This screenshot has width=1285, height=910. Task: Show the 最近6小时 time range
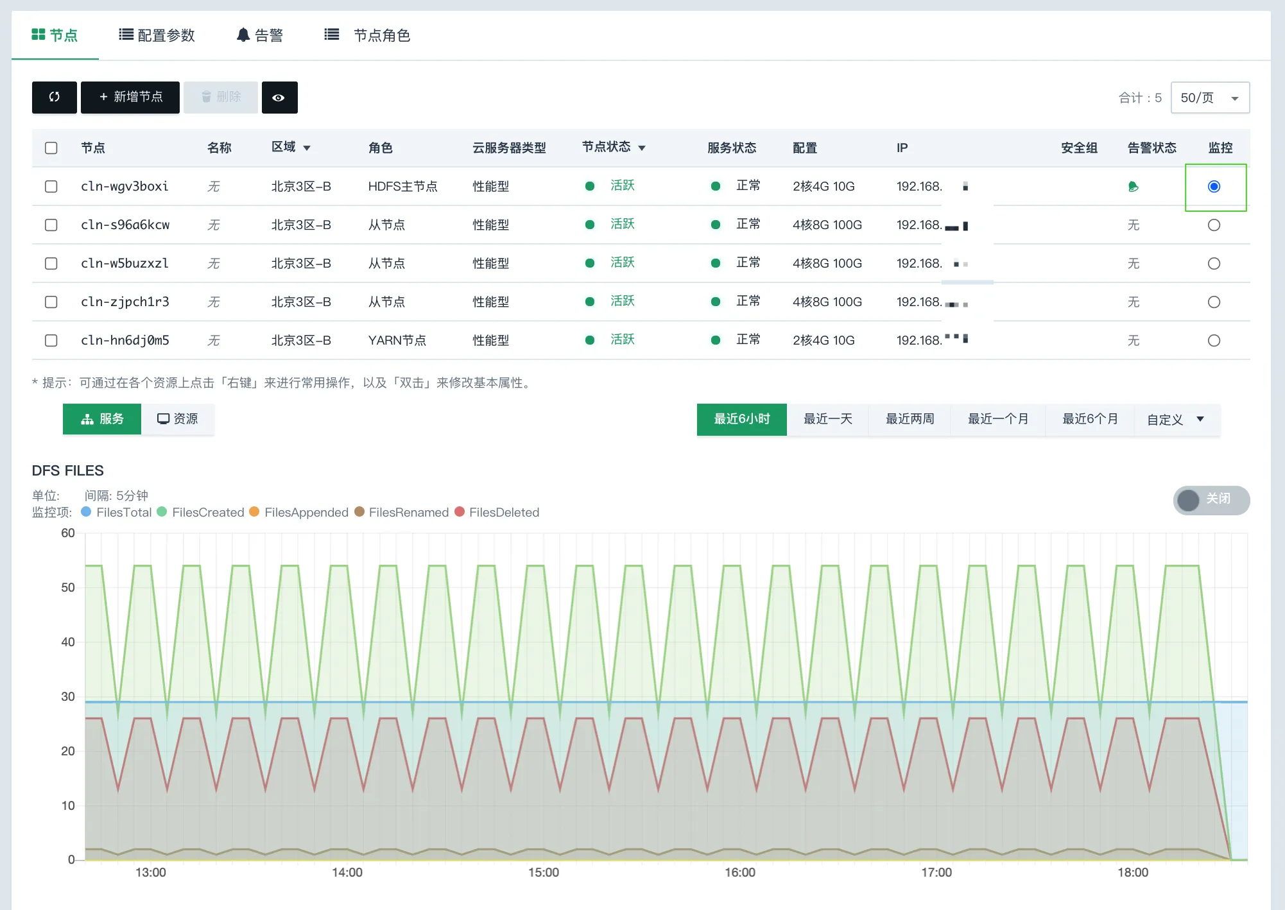(x=742, y=419)
